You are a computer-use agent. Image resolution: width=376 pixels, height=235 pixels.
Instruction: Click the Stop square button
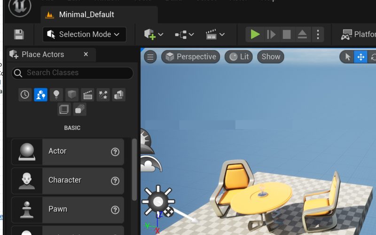click(x=287, y=34)
